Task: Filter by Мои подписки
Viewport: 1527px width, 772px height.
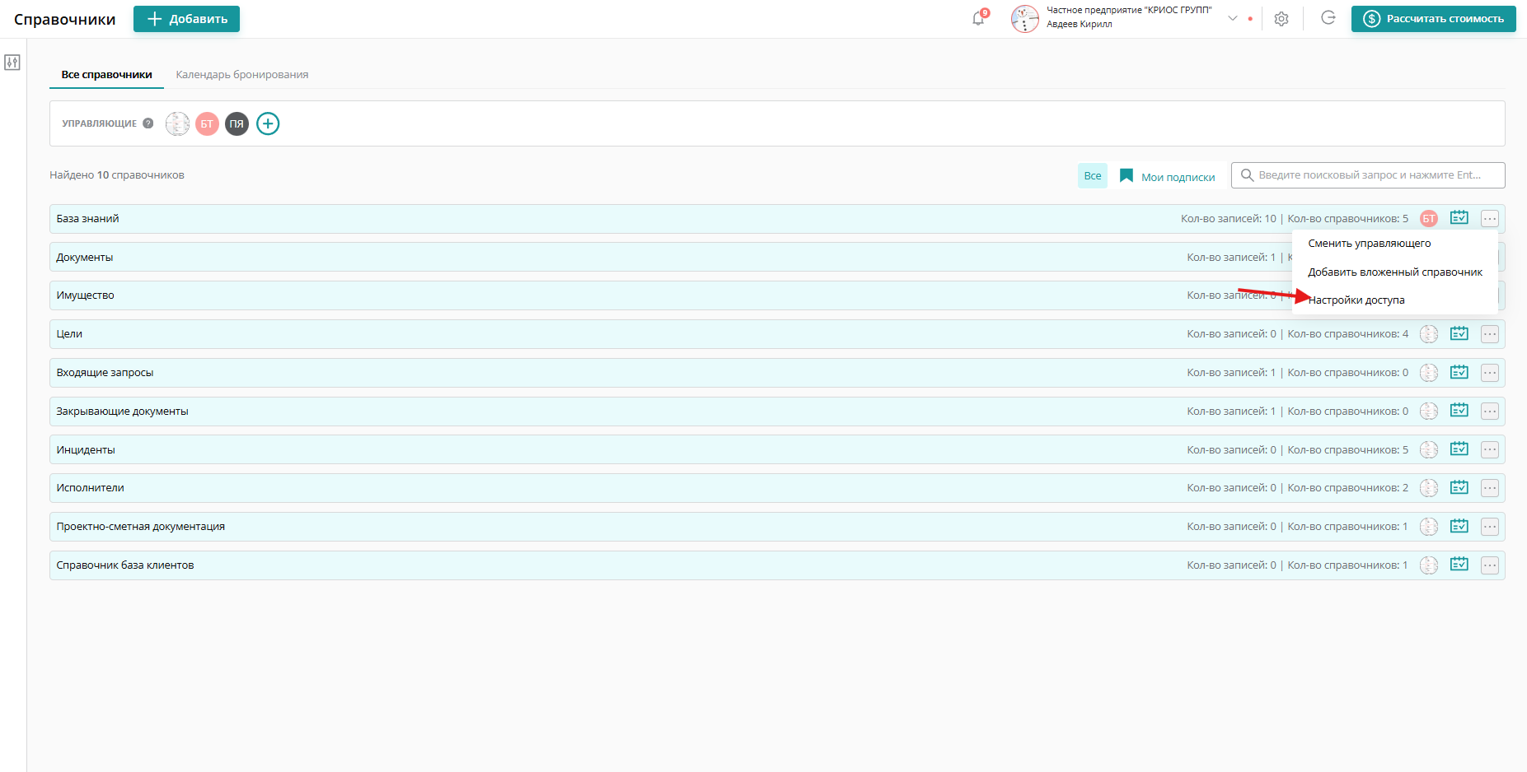Action: coord(1167,176)
